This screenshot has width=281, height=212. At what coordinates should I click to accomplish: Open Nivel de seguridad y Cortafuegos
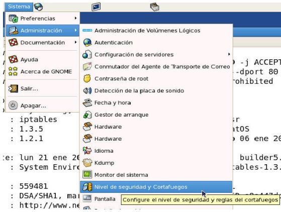point(156,187)
